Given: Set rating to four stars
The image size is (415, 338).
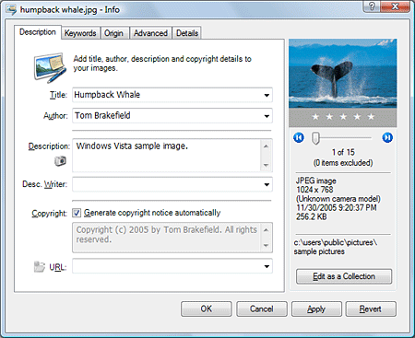Looking at the screenshot, I should coord(357,117).
